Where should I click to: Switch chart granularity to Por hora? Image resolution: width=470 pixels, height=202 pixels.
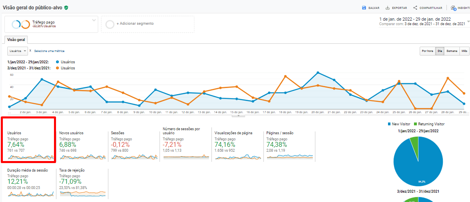pyautogui.click(x=427, y=51)
